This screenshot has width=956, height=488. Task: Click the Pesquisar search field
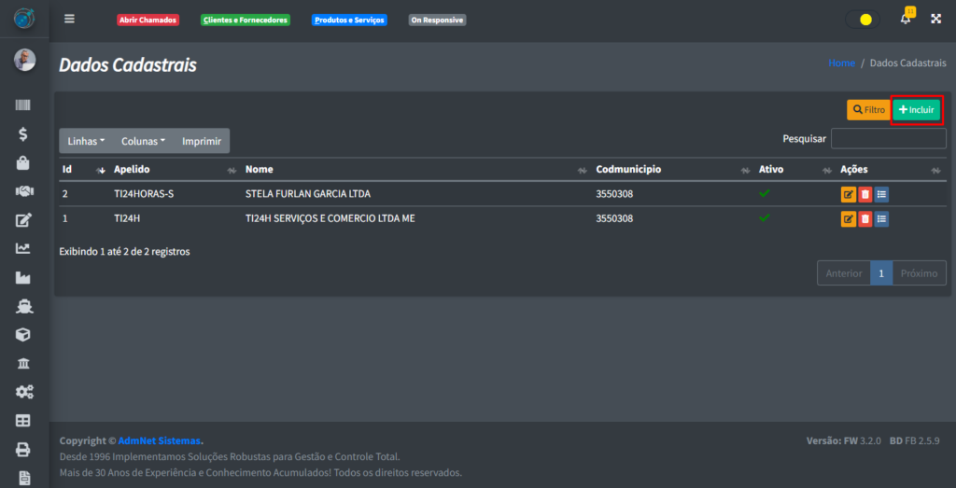pos(888,139)
